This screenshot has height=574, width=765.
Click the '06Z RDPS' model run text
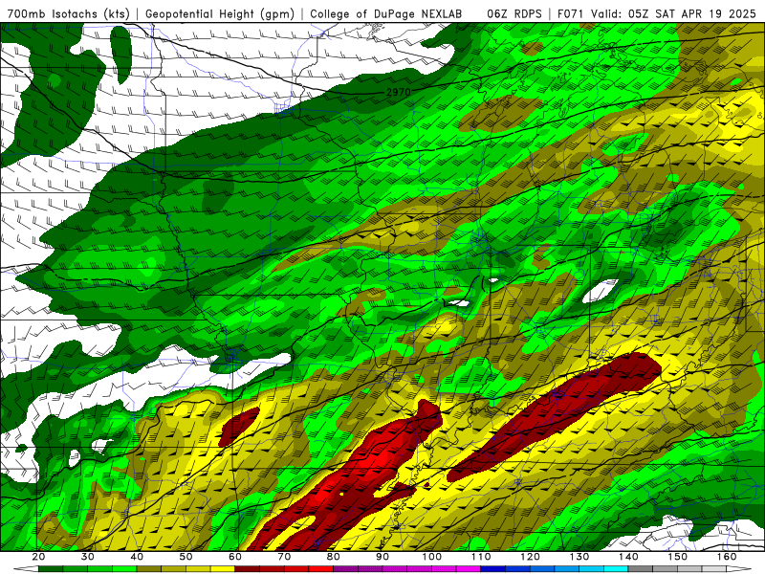pyautogui.click(x=514, y=14)
